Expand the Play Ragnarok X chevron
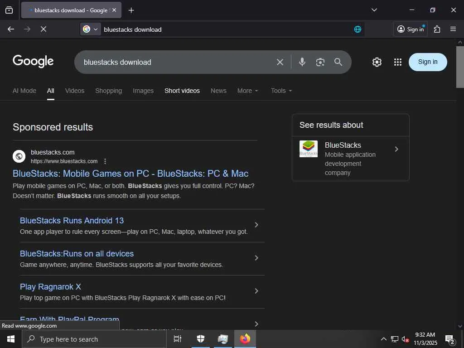This screenshot has height=348, width=464. pyautogui.click(x=256, y=291)
